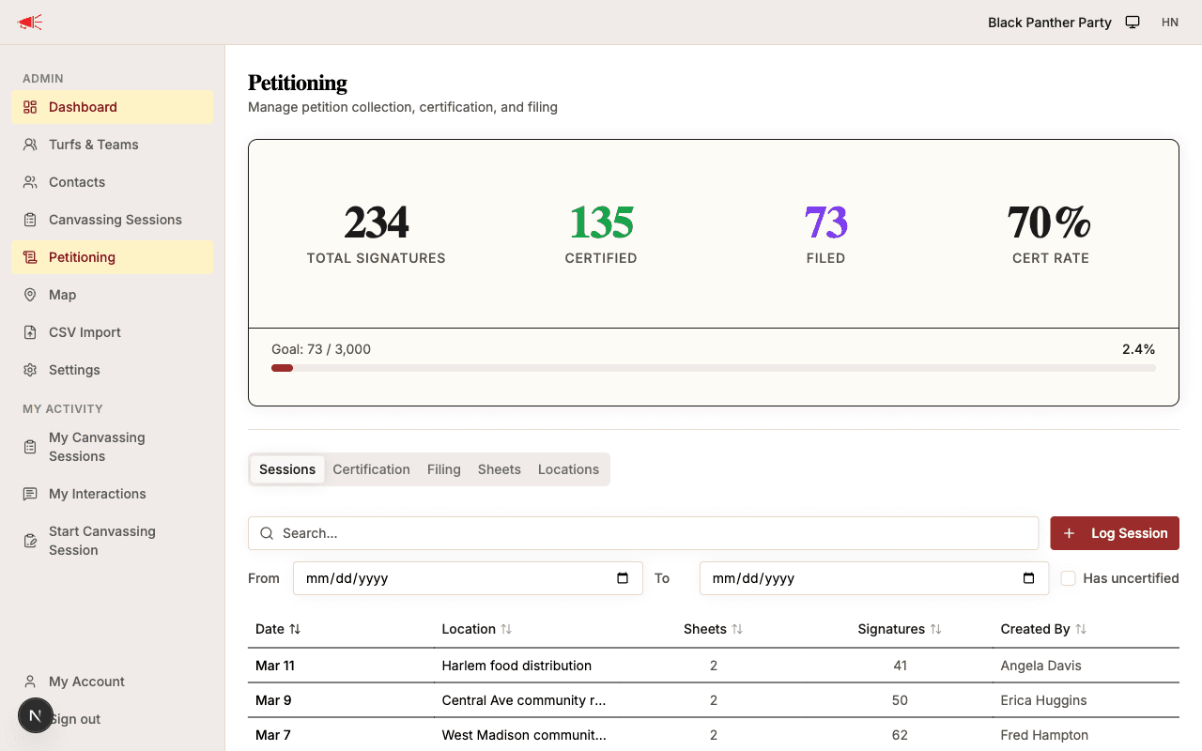Switch to the Sheets tab
The height and width of the screenshot is (751, 1202).
click(500, 469)
